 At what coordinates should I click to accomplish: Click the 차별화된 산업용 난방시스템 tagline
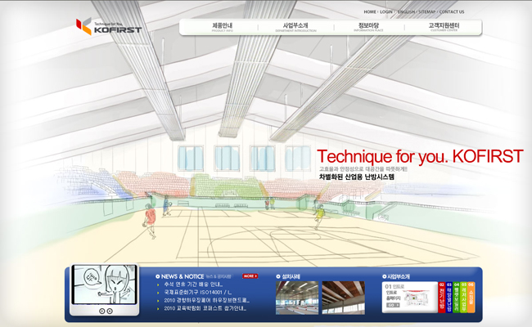pyautogui.click(x=357, y=177)
